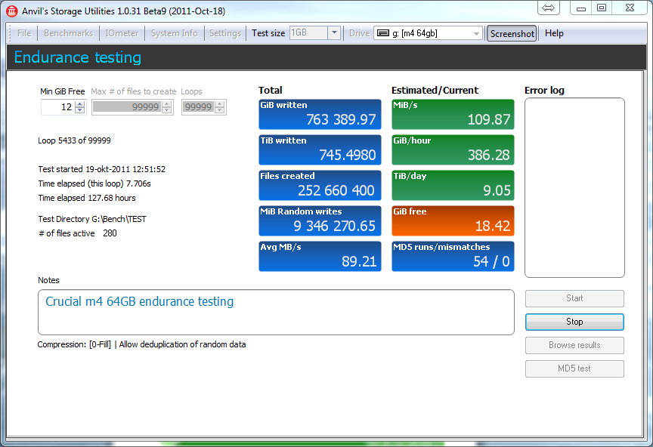Click MD5 runs/mismatches tile
The image size is (653, 447).
click(453, 257)
